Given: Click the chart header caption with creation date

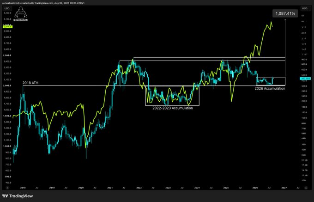Looking at the screenshot, I should pyautogui.click(x=43, y=3).
